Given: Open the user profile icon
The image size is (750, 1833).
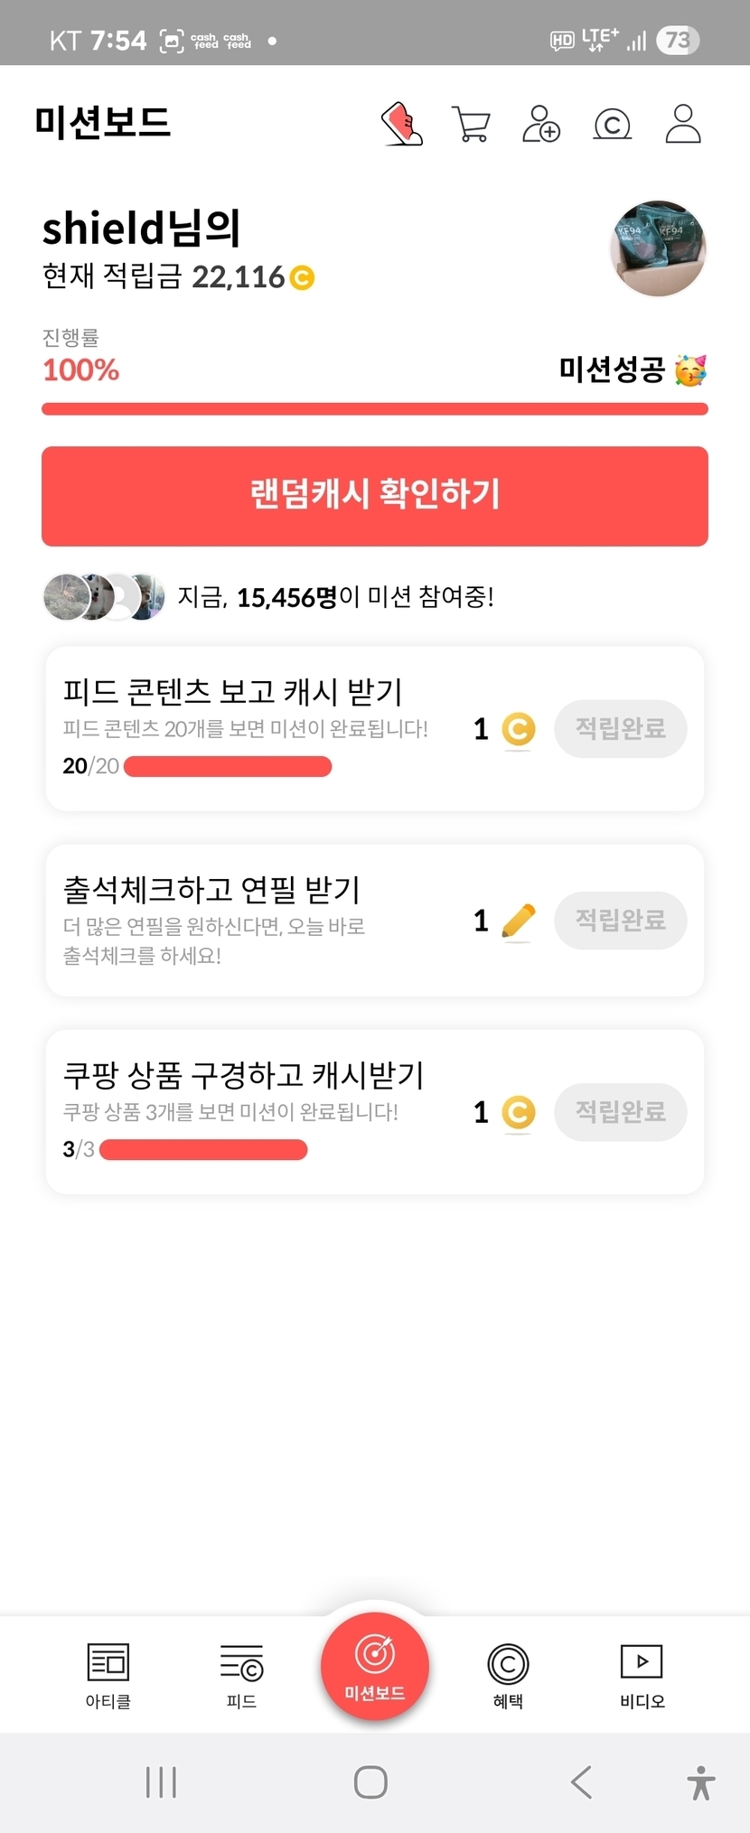Looking at the screenshot, I should [x=683, y=124].
